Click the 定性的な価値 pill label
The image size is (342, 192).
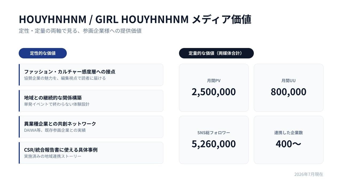click(x=43, y=53)
